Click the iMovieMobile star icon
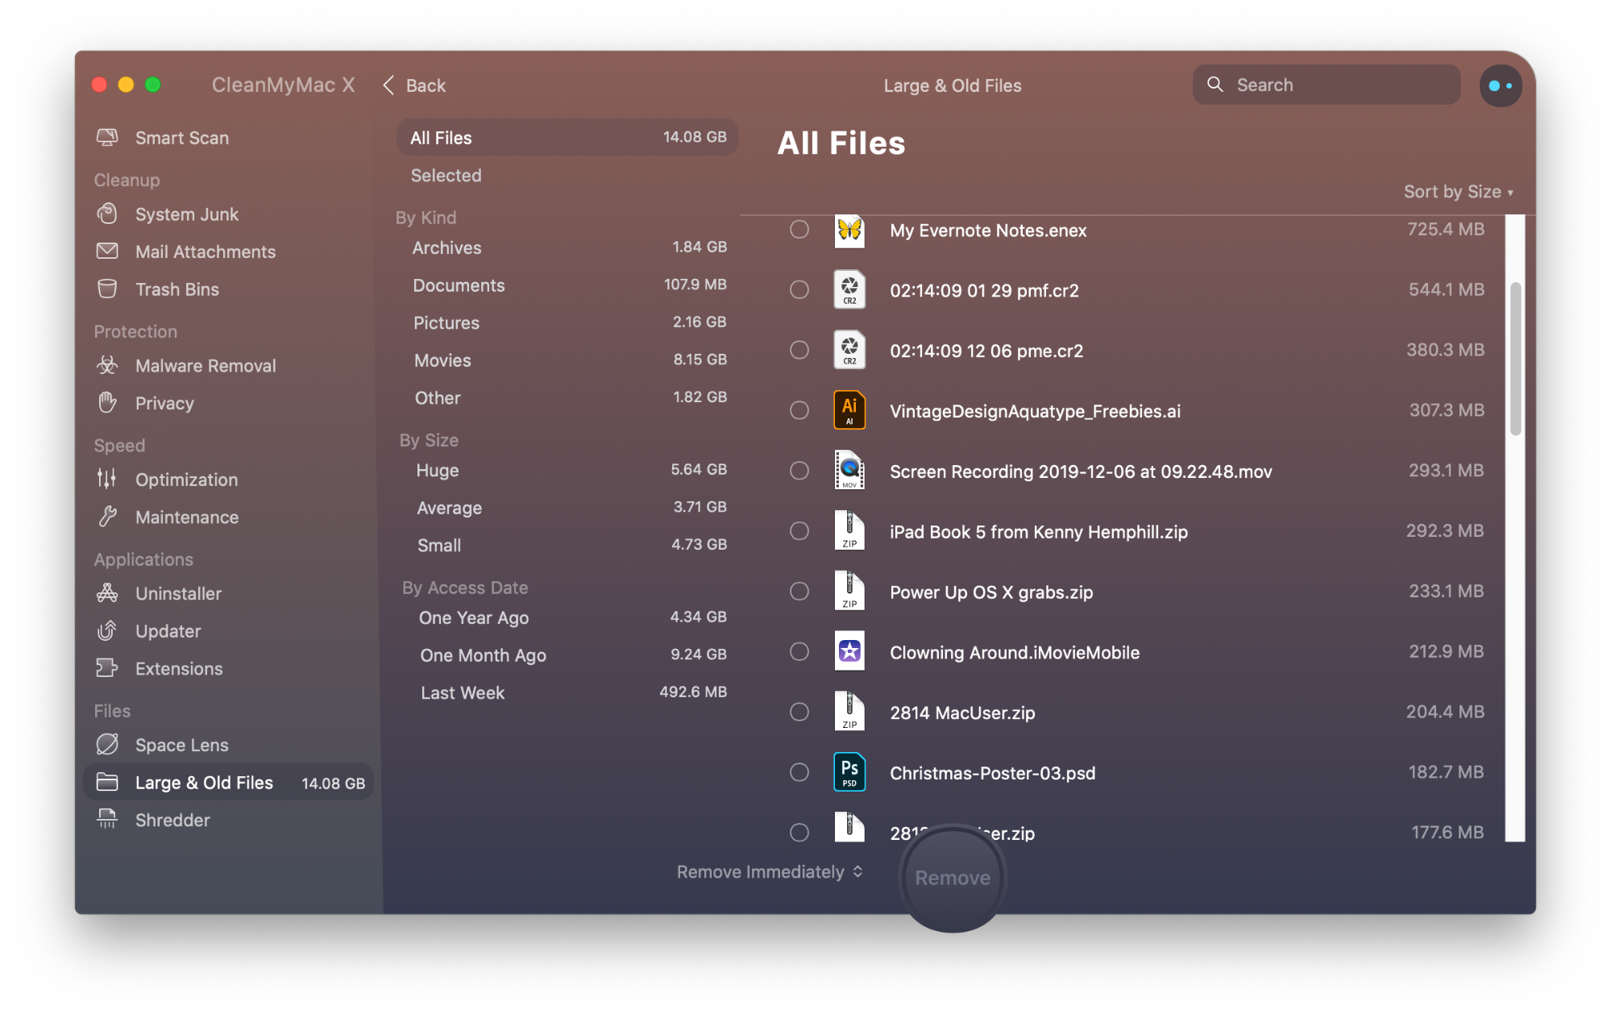 [x=849, y=650]
